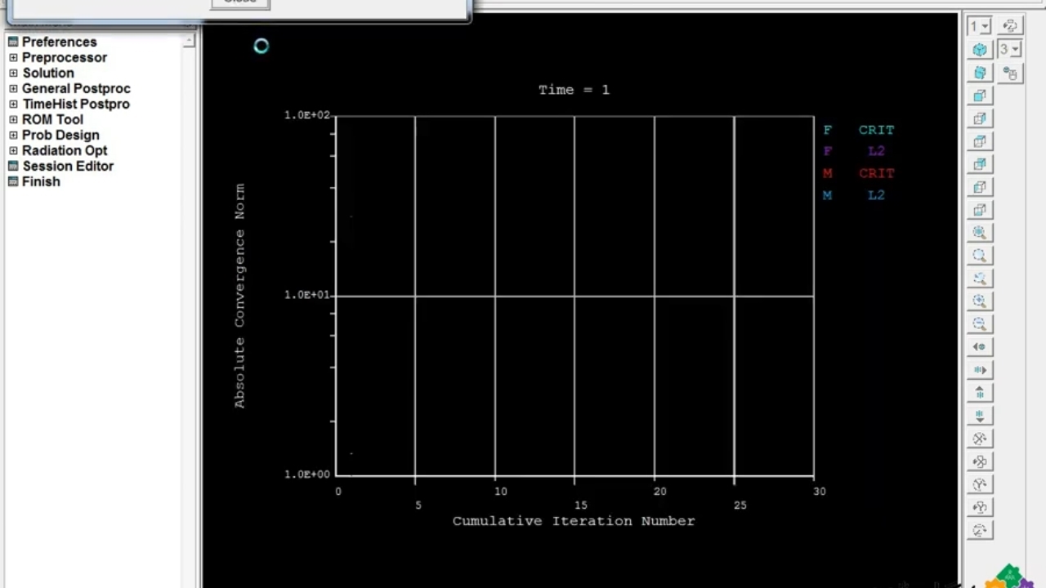Open the dropdown showing number 3
The height and width of the screenshot is (588, 1046).
click(x=1009, y=50)
